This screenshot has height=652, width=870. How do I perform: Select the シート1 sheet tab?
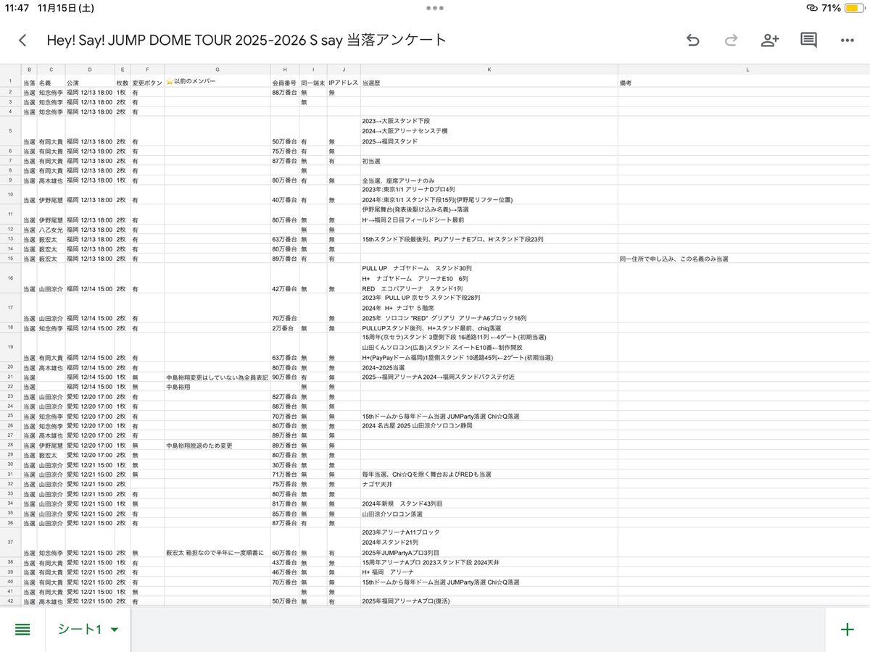coord(88,630)
